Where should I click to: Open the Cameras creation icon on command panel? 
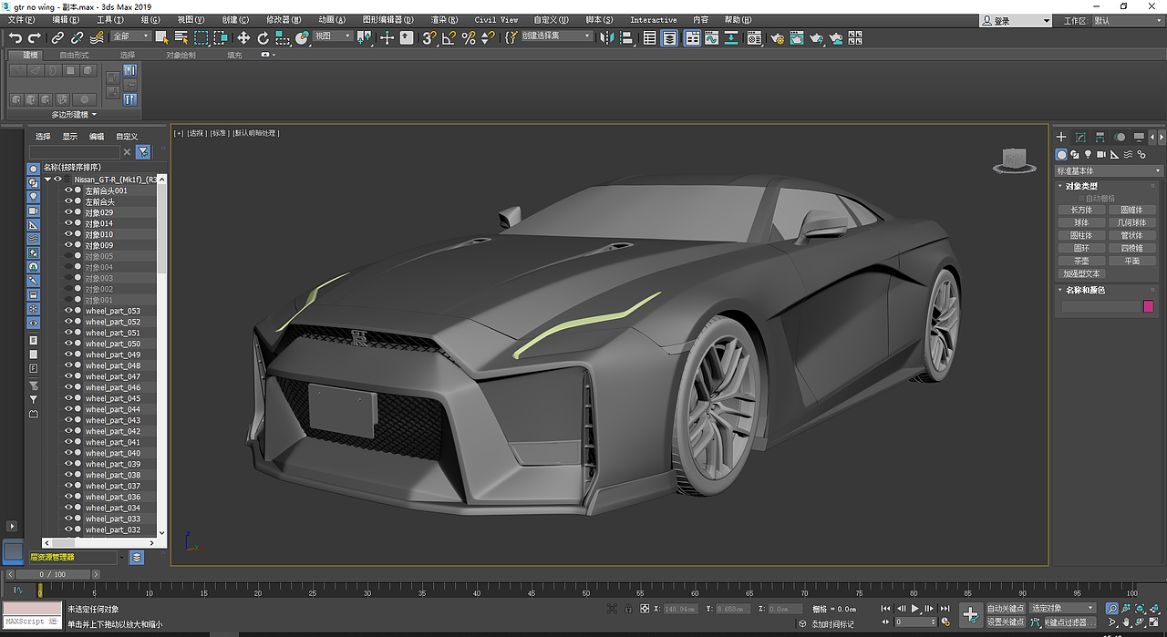click(1101, 154)
